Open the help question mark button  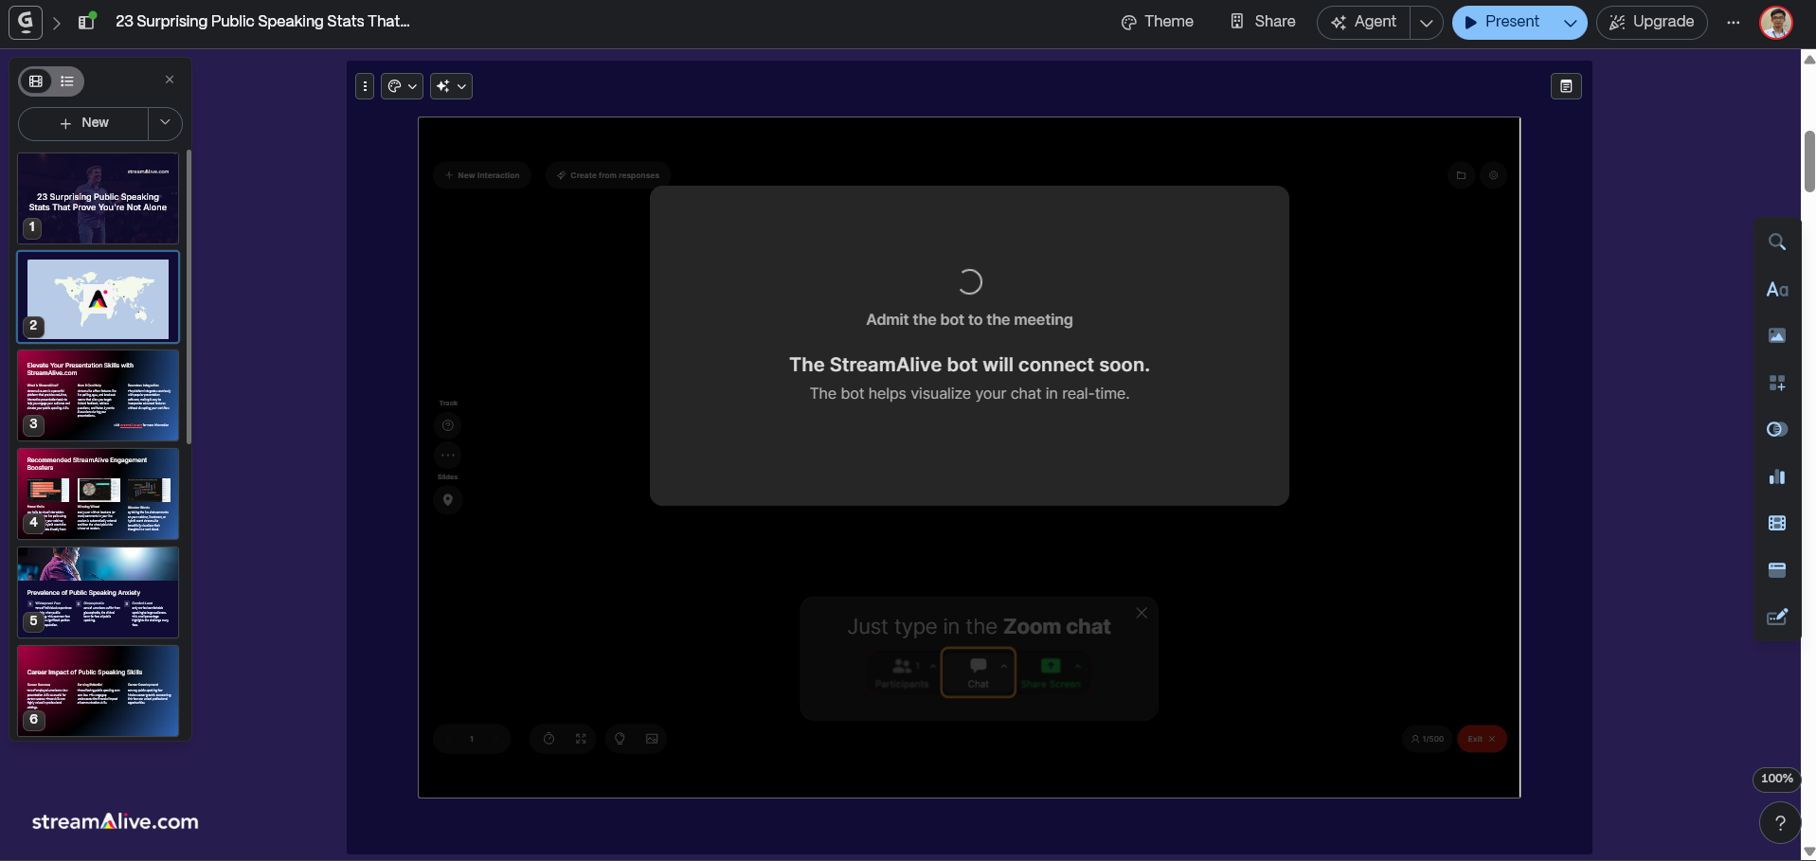click(1780, 823)
